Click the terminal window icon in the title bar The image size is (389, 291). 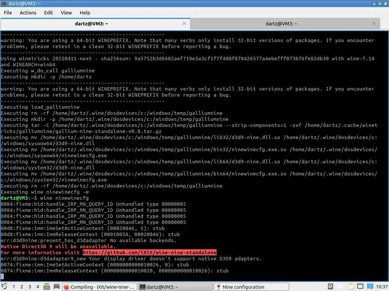click(x=4, y=3)
